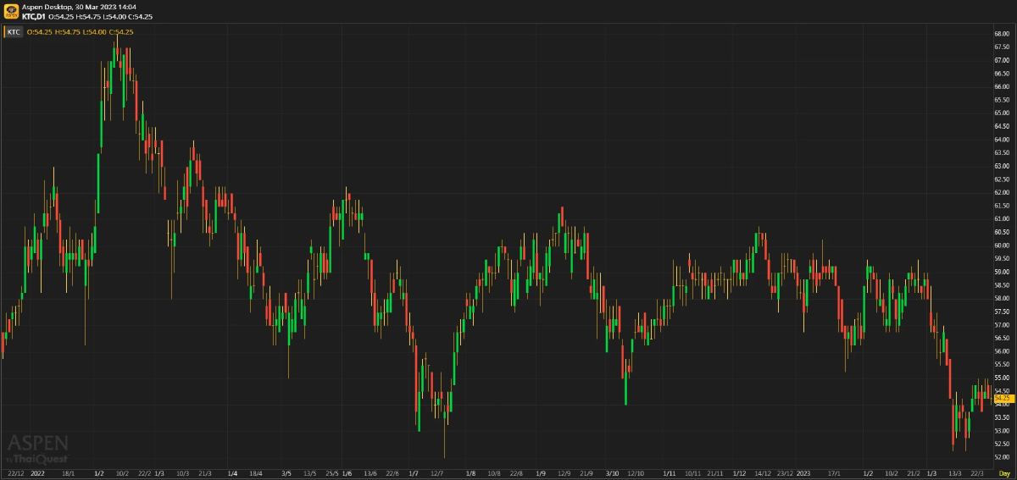The height and width of the screenshot is (480, 1017).
Task: Click the 1/11 date axis label
Action: [669, 474]
